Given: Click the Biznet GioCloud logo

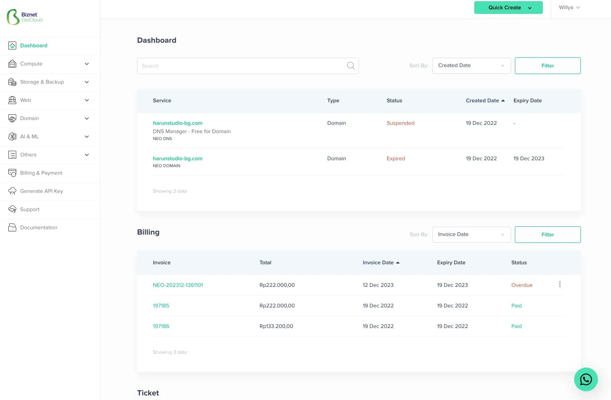Looking at the screenshot, I should point(25,17).
